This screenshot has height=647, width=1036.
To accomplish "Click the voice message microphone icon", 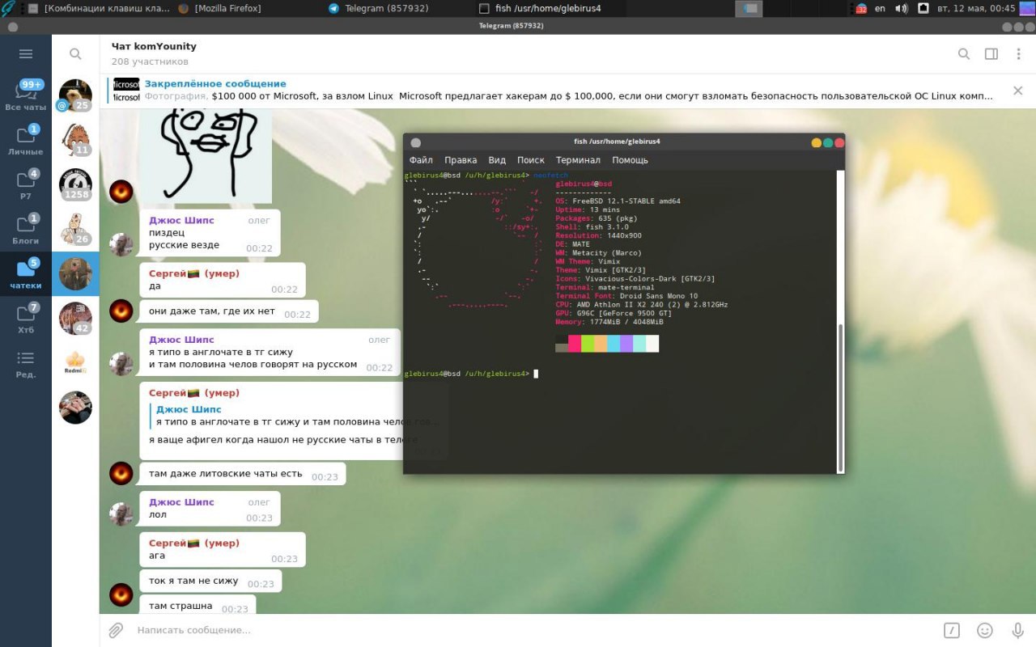I will pyautogui.click(x=1018, y=630).
